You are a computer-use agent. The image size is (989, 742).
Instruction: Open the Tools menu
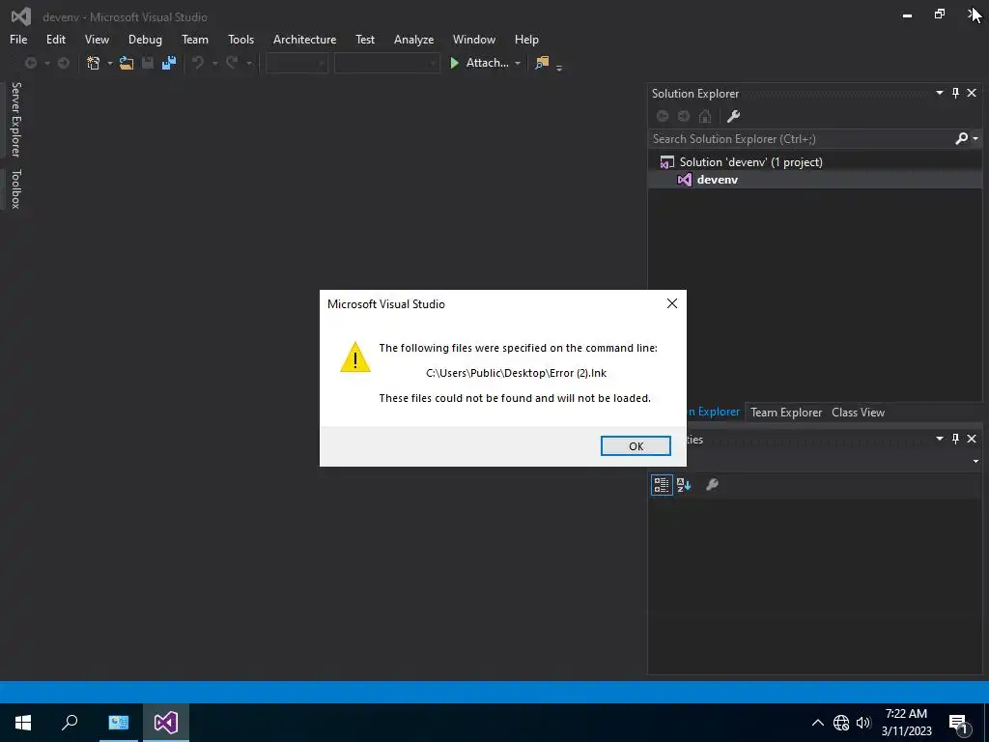(240, 39)
